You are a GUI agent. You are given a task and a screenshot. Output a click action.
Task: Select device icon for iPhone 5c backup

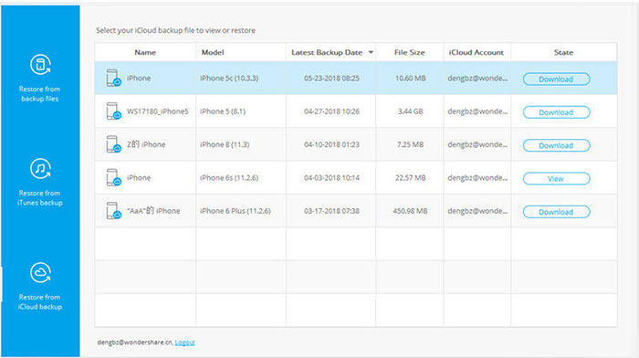113,78
